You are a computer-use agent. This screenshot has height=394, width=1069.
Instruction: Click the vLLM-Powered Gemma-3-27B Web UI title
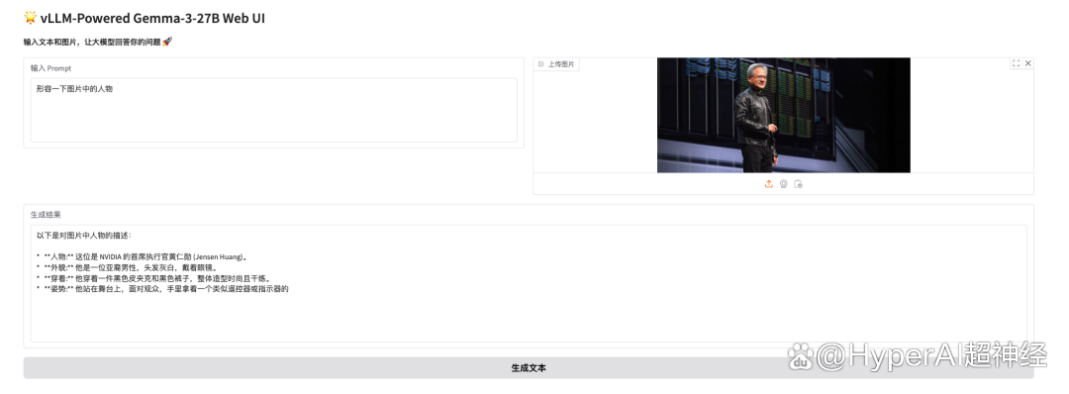coord(152,19)
